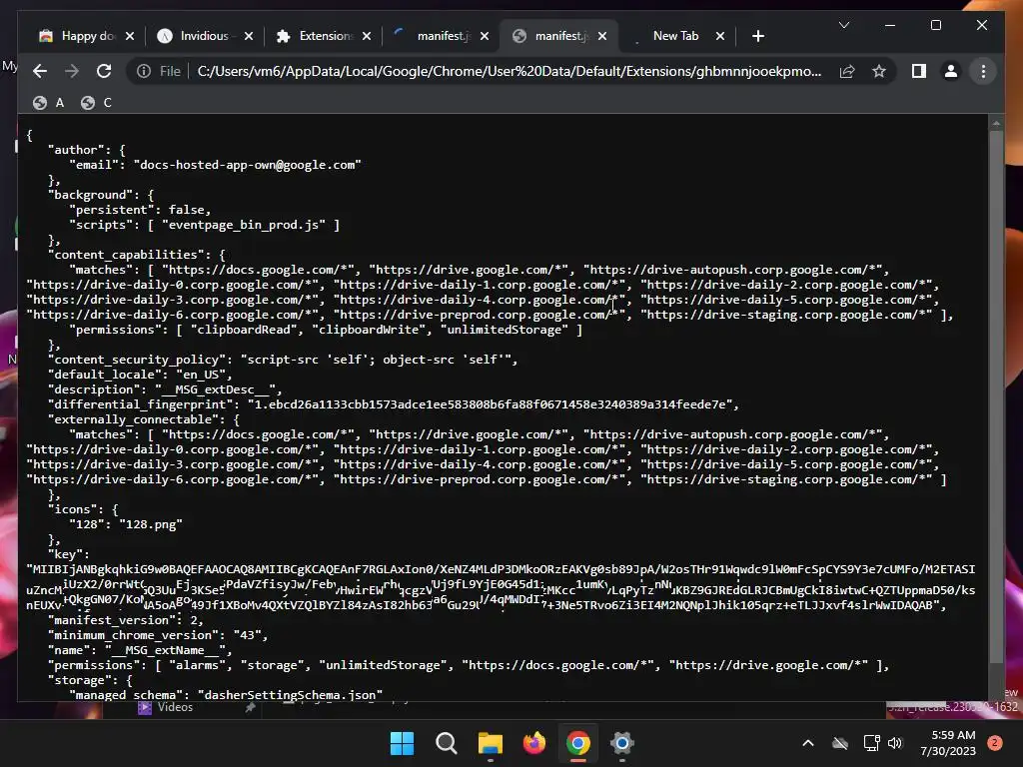
Task: Show hidden system tray icons
Action: click(x=807, y=743)
